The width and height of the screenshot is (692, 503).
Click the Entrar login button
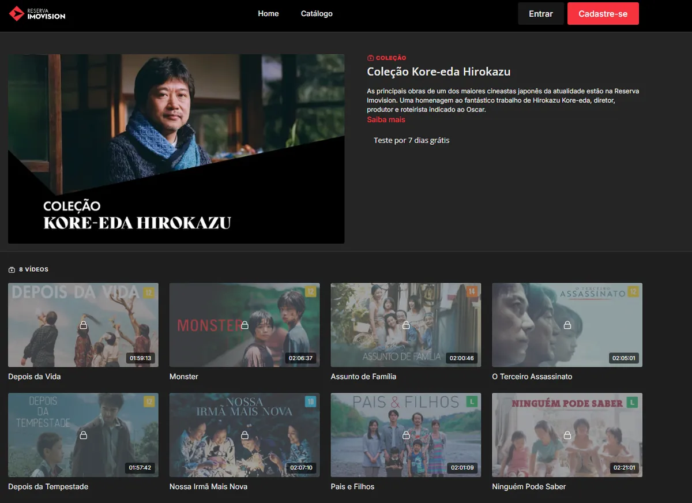pos(541,14)
